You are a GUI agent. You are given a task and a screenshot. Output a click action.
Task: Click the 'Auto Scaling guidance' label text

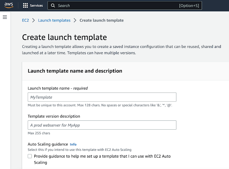47,144
